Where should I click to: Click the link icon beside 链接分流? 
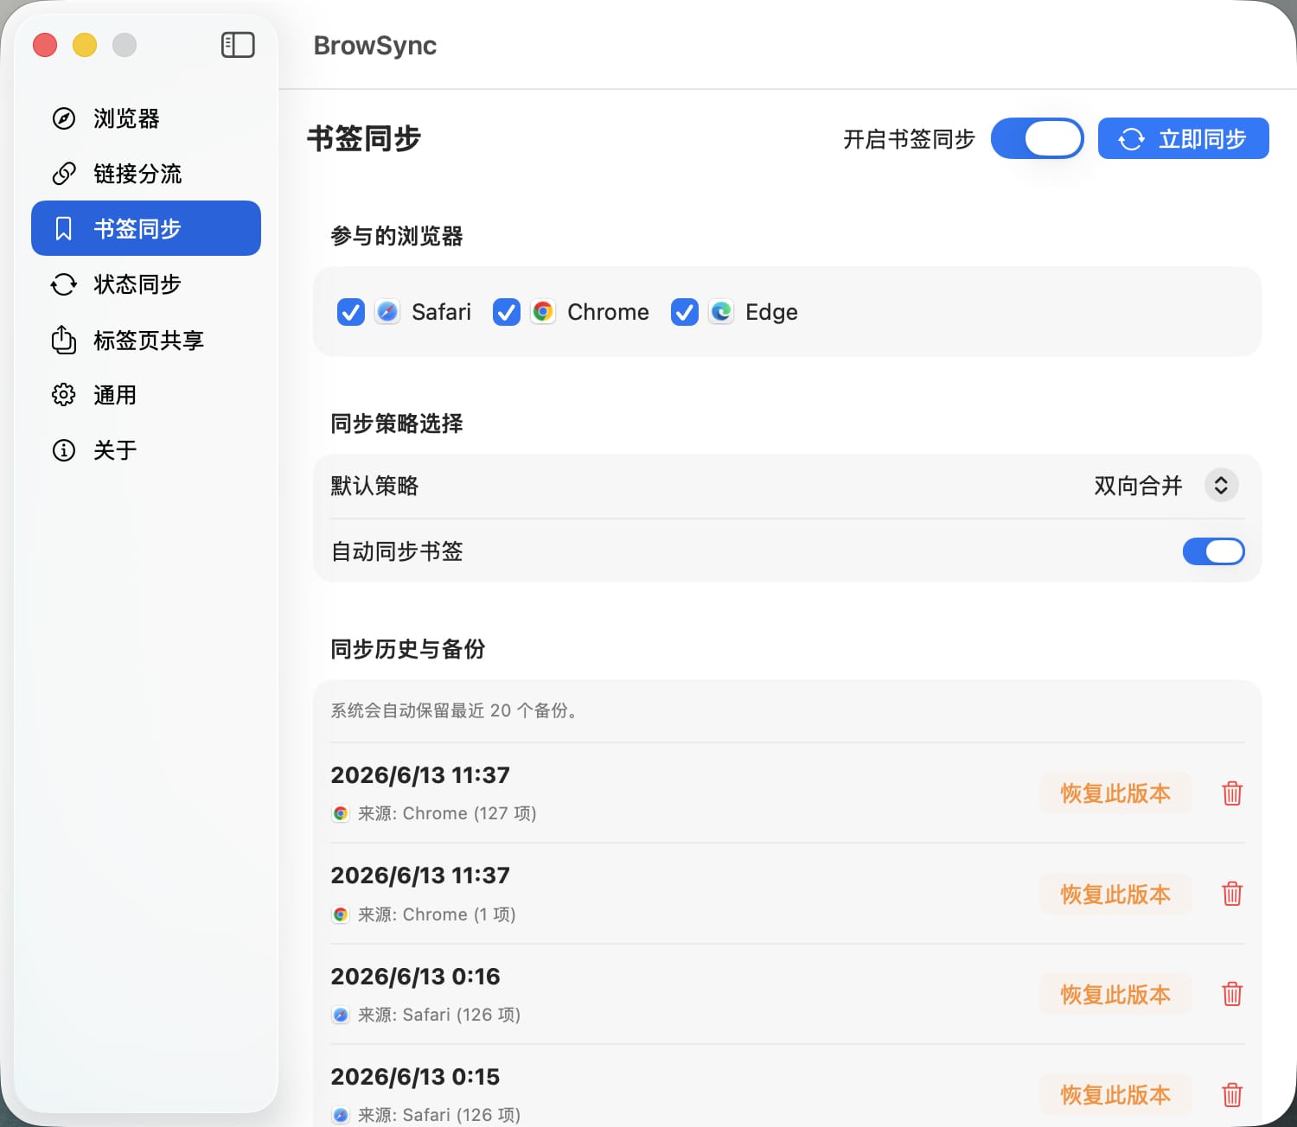coord(64,174)
